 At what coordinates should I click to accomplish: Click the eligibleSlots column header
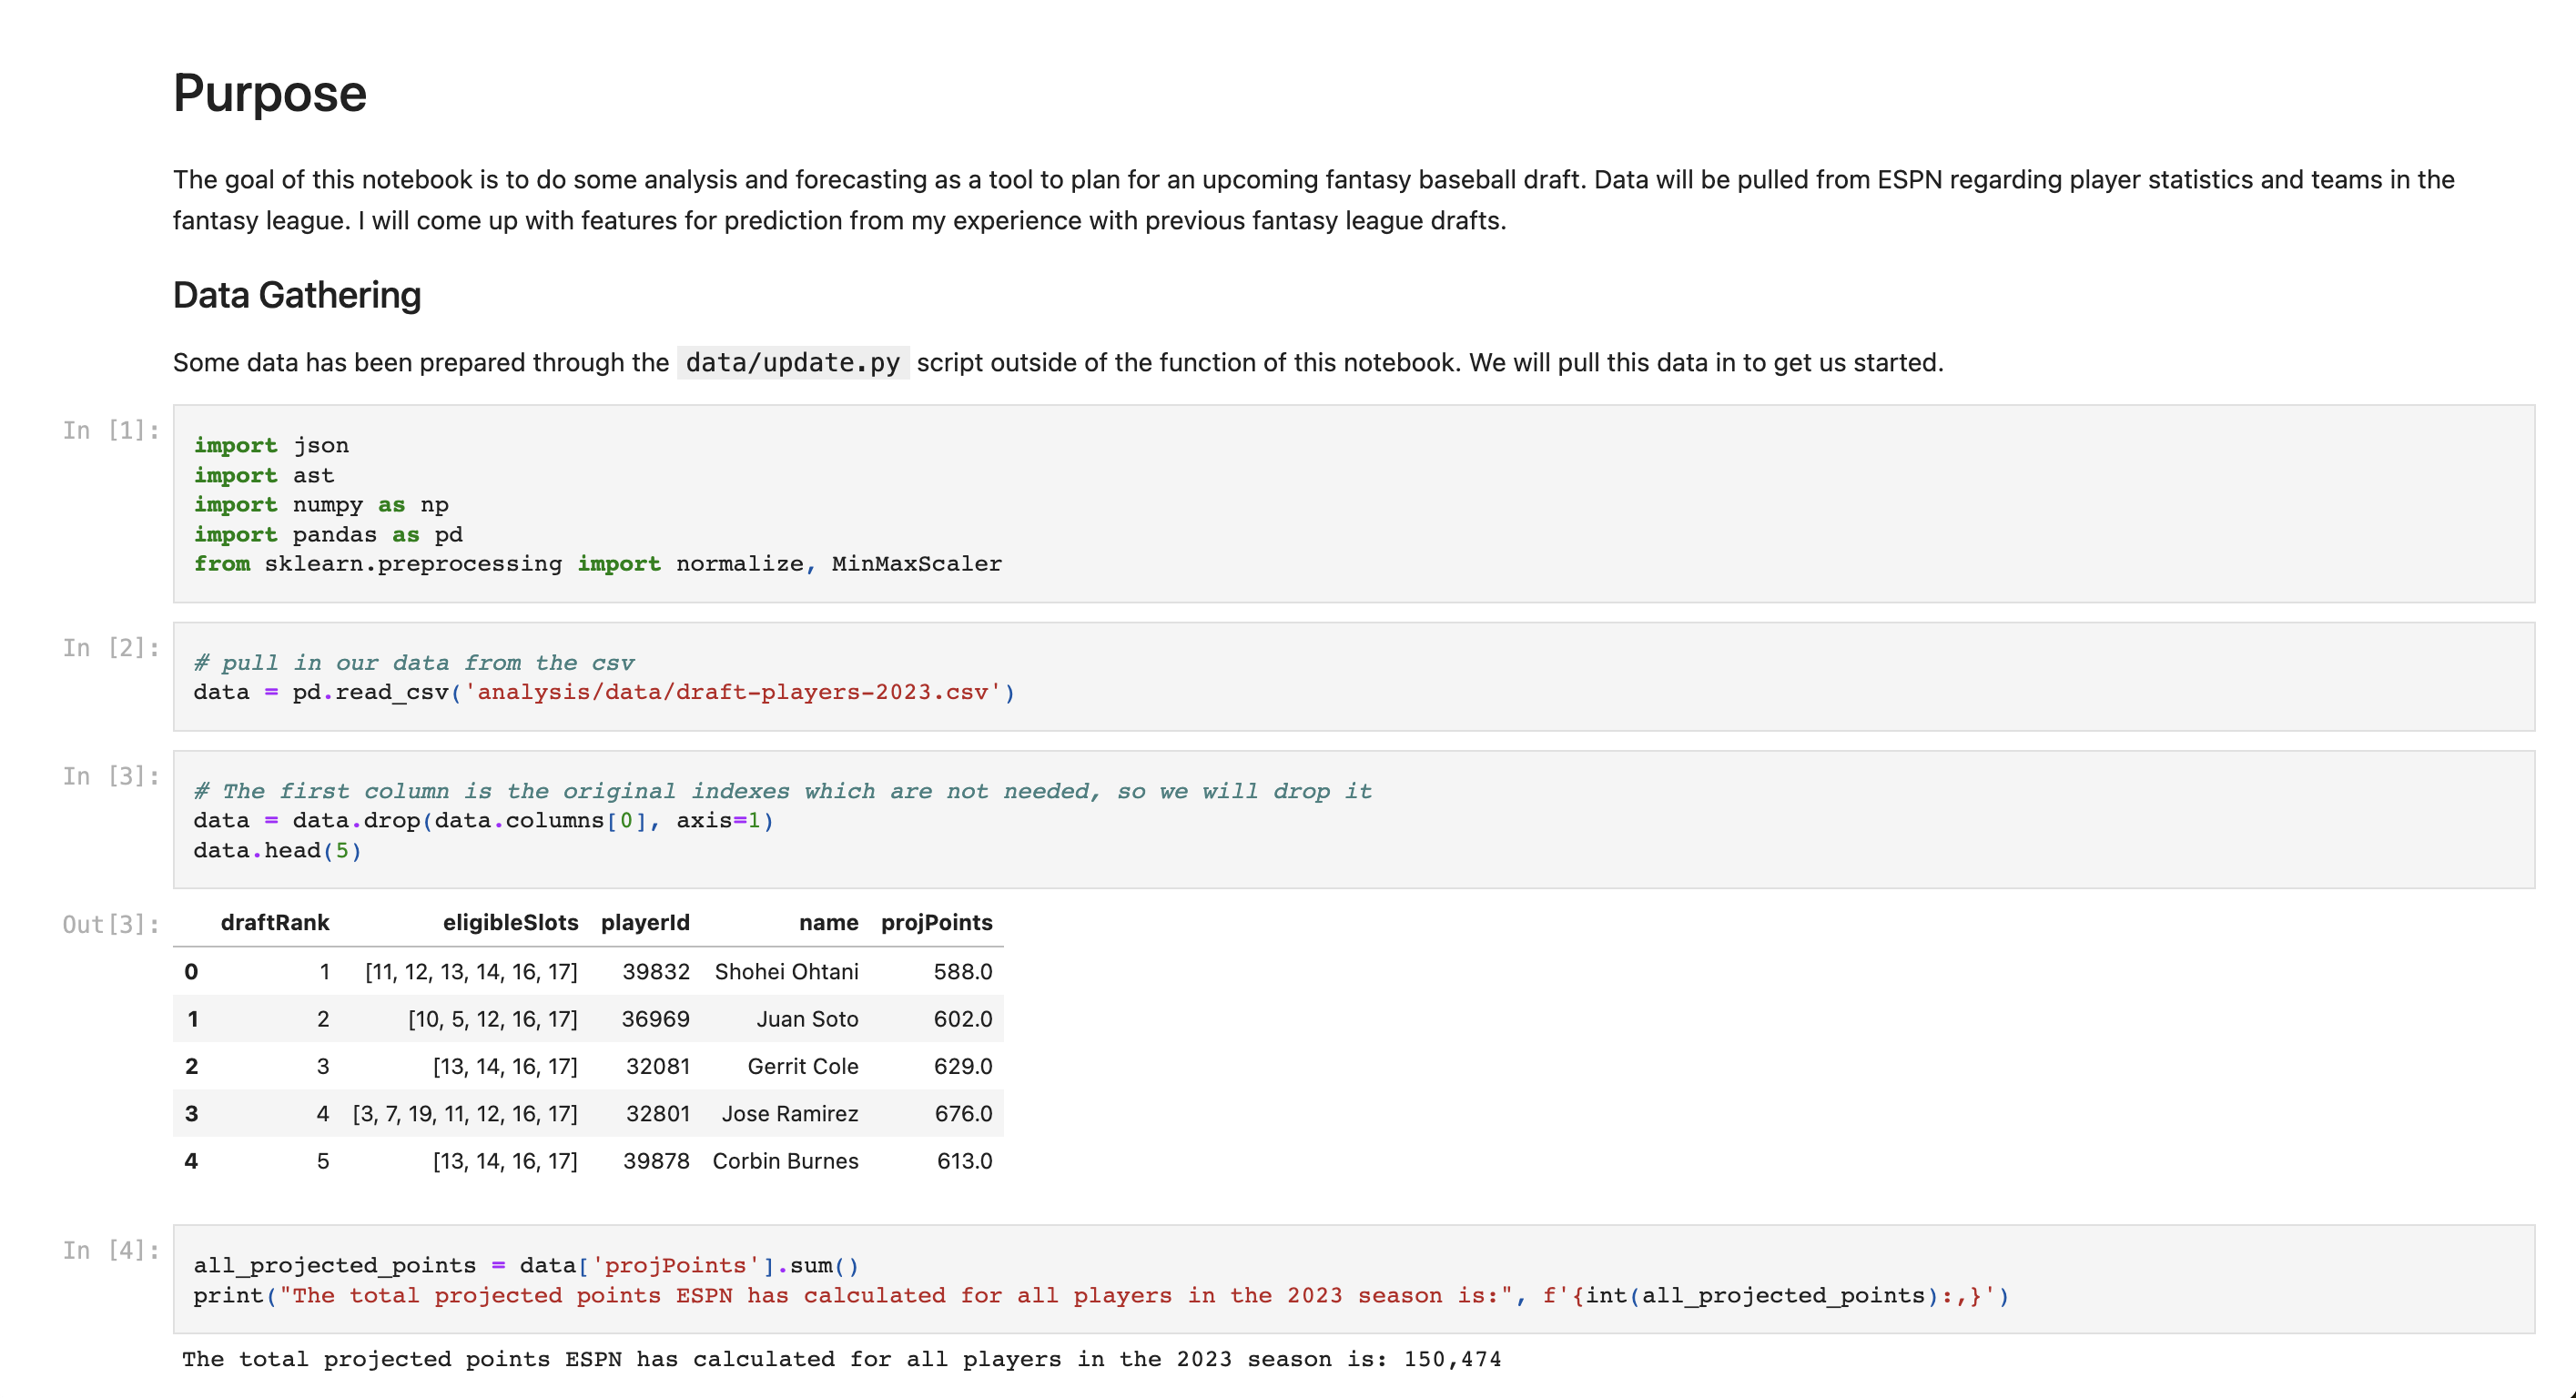click(510, 922)
